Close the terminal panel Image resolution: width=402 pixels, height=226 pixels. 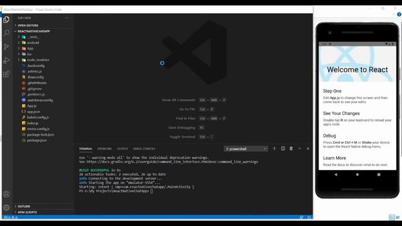point(308,148)
